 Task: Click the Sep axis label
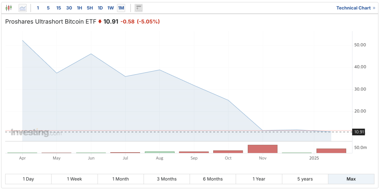[194, 158]
